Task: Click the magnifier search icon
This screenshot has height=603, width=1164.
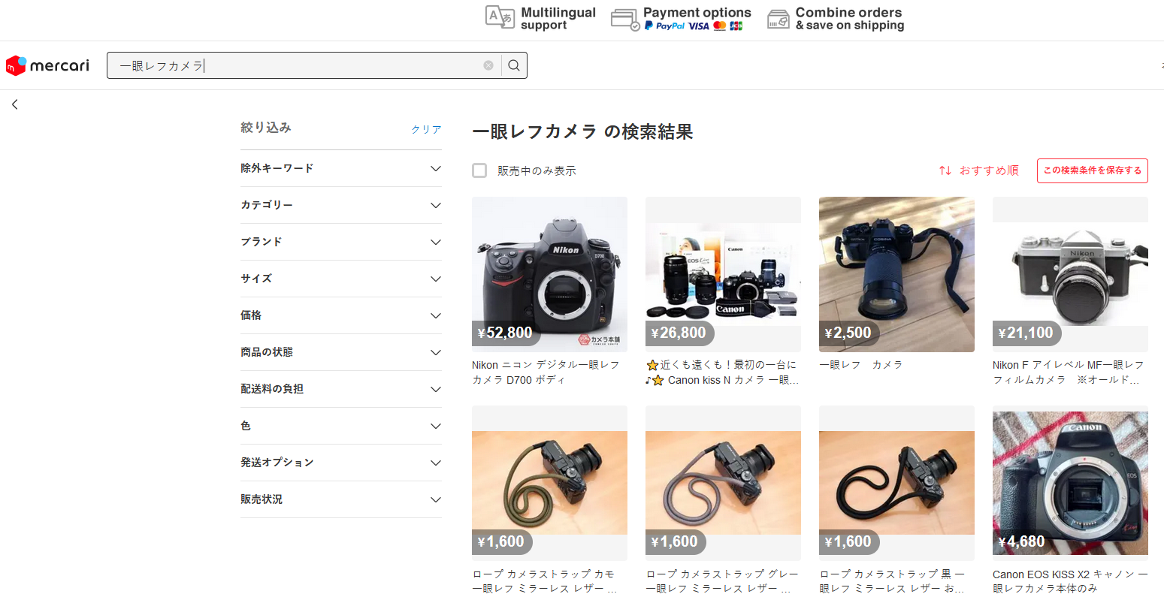Action: coord(514,65)
